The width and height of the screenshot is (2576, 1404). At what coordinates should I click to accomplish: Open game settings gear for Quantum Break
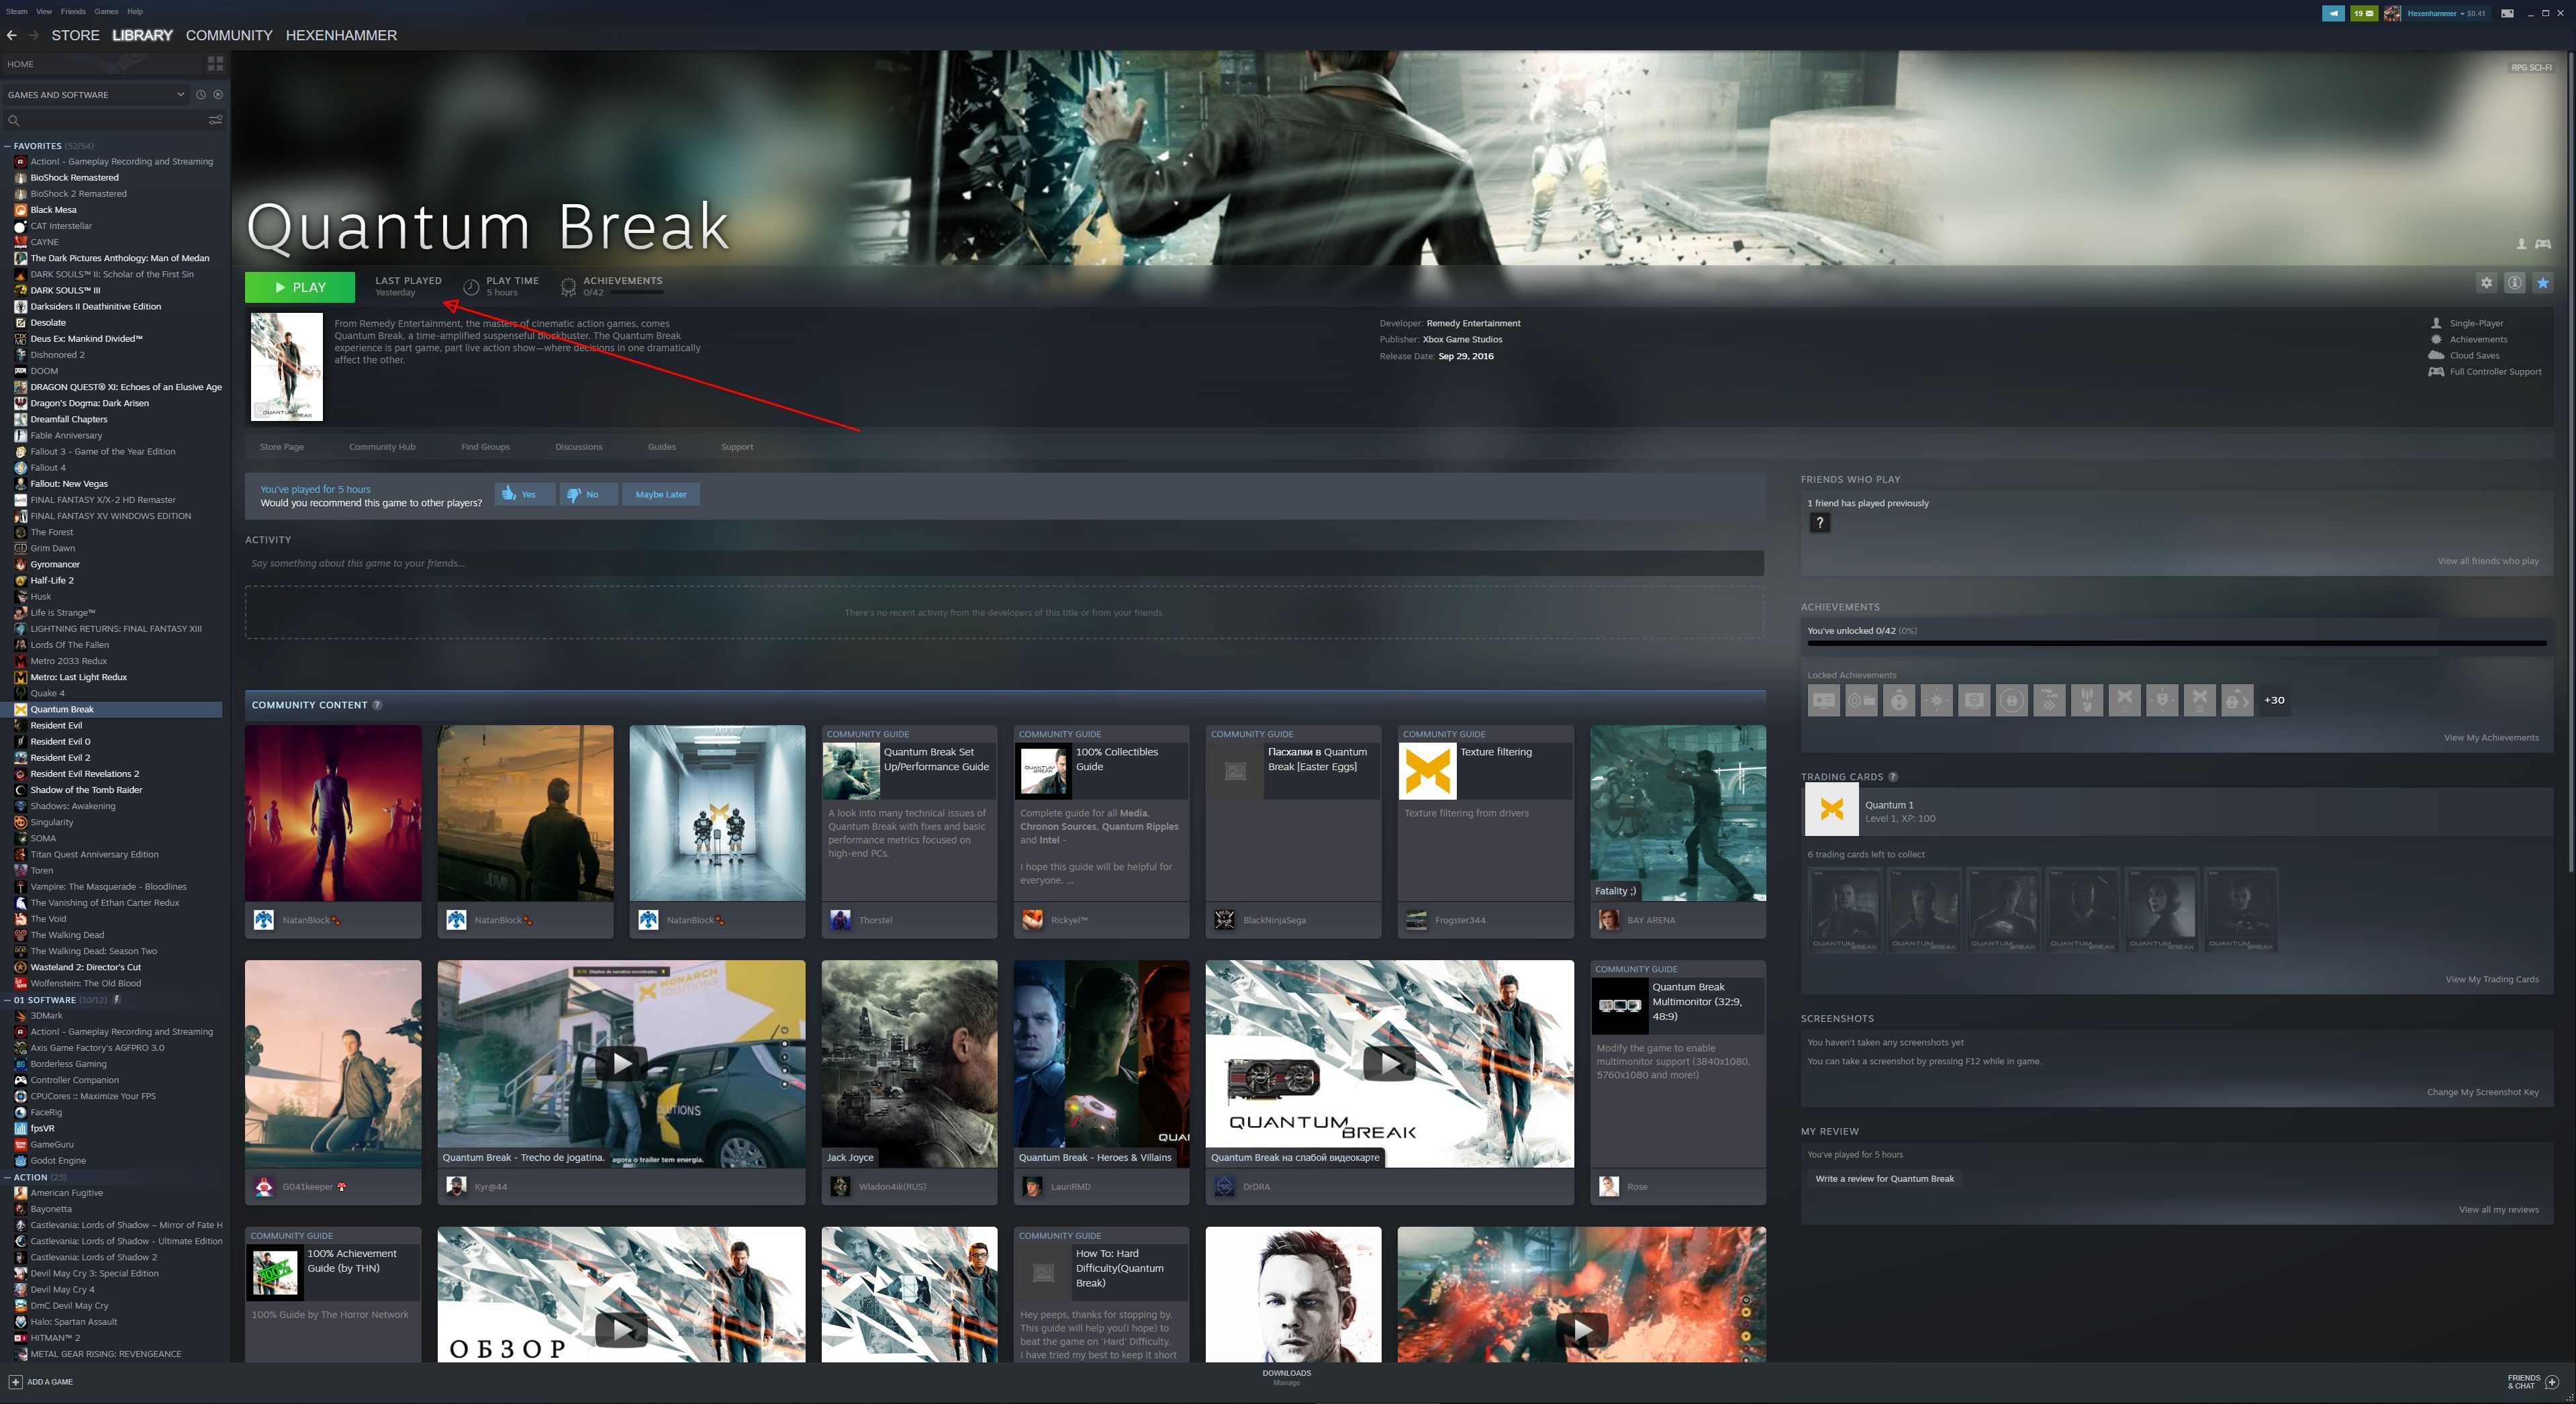point(2486,283)
